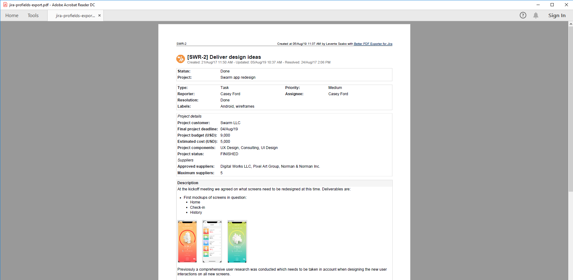This screenshot has width=573, height=280.
Task: Click the orange phone mockup thumbnail
Action: pos(187,241)
